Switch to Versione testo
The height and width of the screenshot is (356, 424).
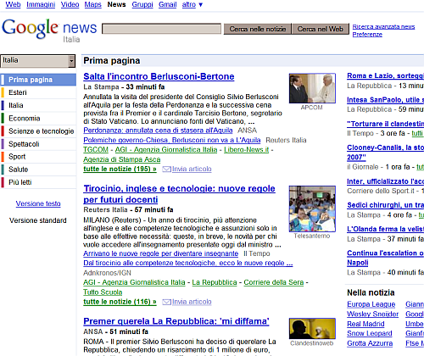tap(38, 203)
